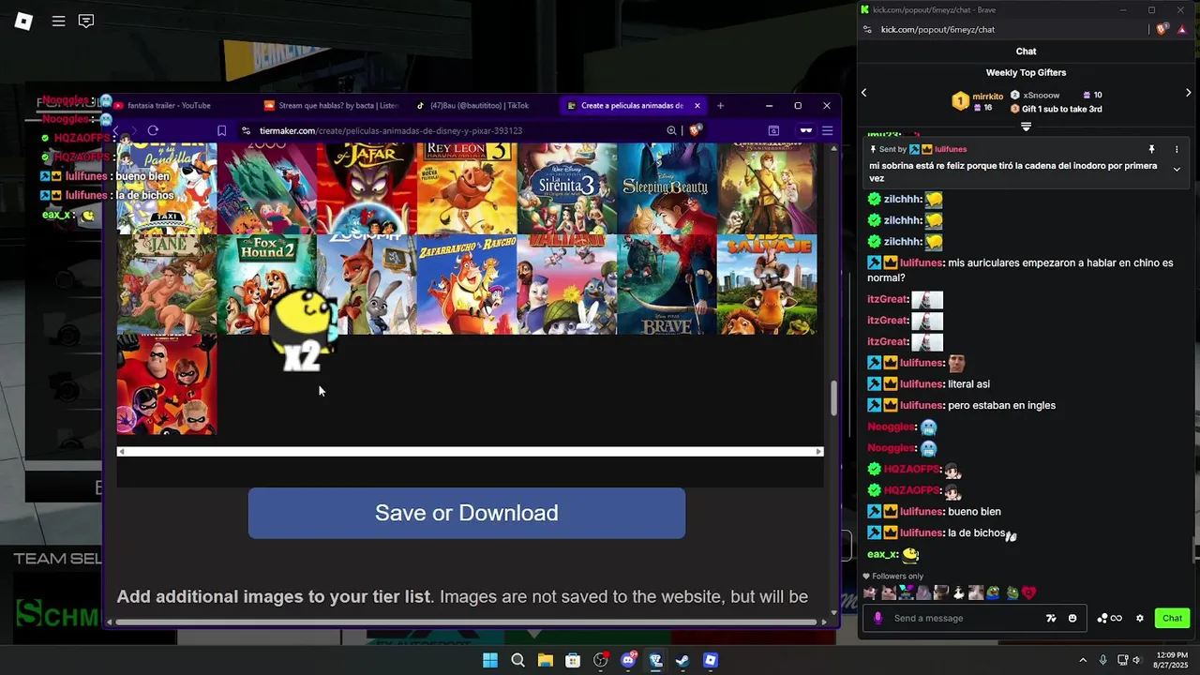
Task: Click the zoom magnifier in tiermaker address bar
Action: pyautogui.click(x=671, y=130)
